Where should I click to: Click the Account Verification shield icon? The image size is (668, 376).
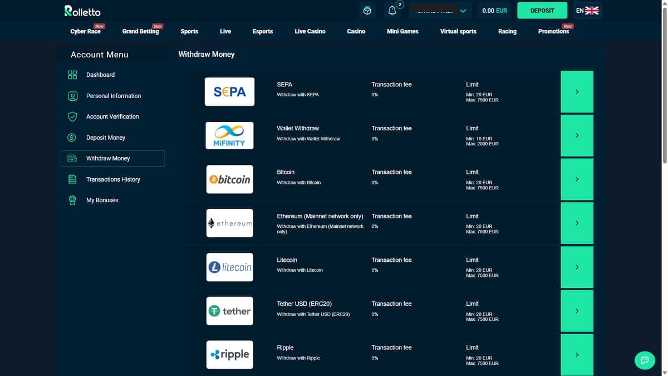[72, 116]
